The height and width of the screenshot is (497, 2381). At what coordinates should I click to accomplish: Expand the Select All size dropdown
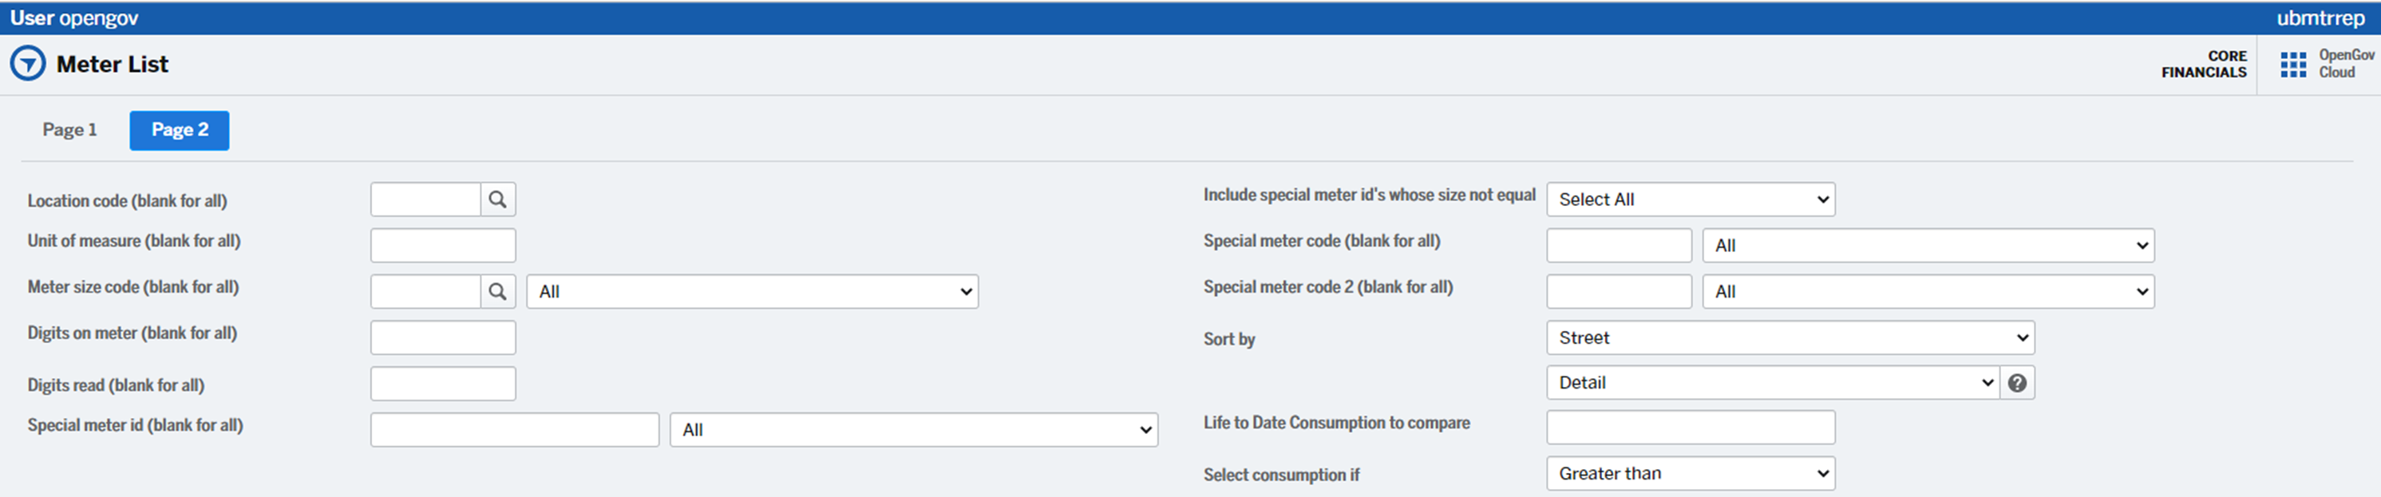point(1691,199)
